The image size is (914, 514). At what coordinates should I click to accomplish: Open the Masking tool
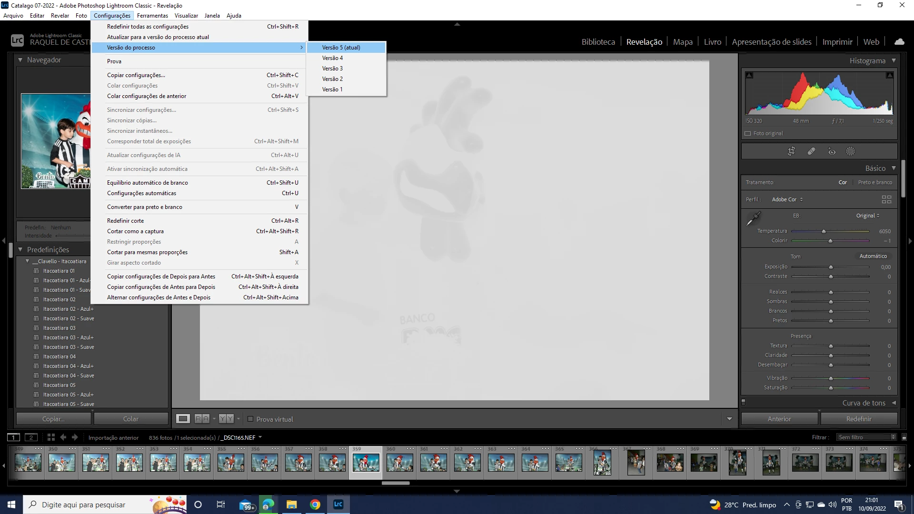pos(850,151)
